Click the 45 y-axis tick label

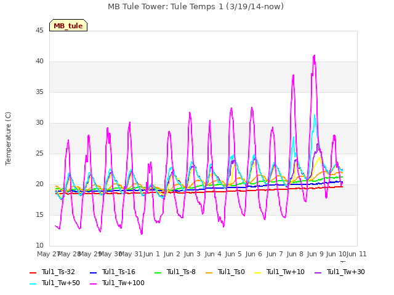[x=39, y=31]
